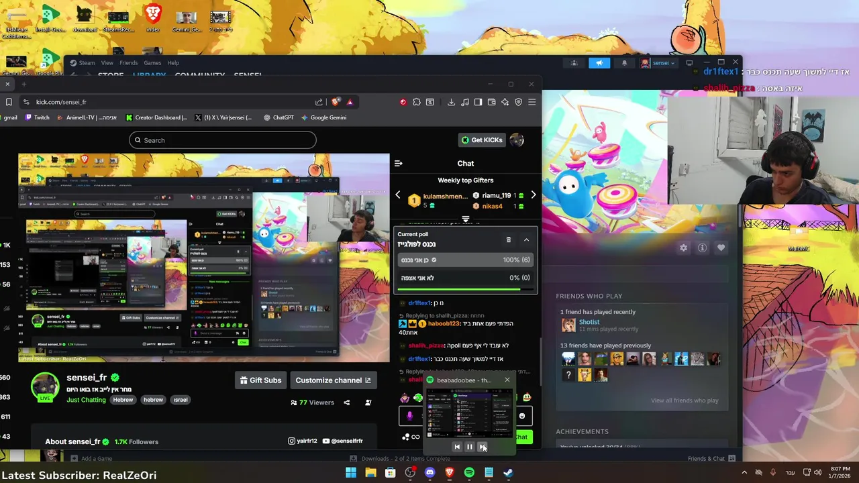Screen dimensions: 859x483
Task: Vote for poll option with 100%
Action: click(465, 260)
